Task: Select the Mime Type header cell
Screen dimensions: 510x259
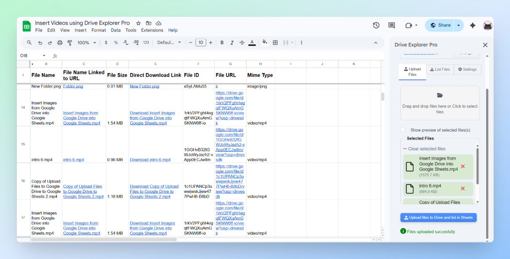Action: (261, 75)
